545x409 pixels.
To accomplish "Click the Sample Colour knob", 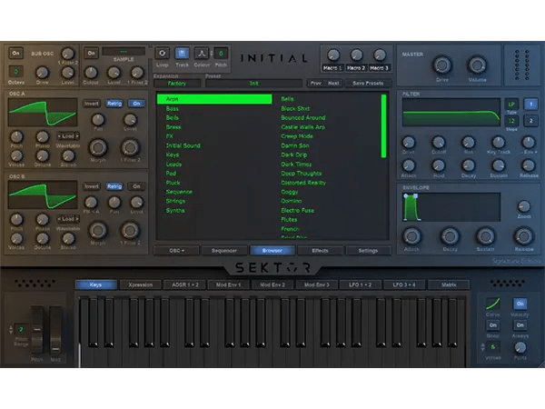I will pos(91,73).
